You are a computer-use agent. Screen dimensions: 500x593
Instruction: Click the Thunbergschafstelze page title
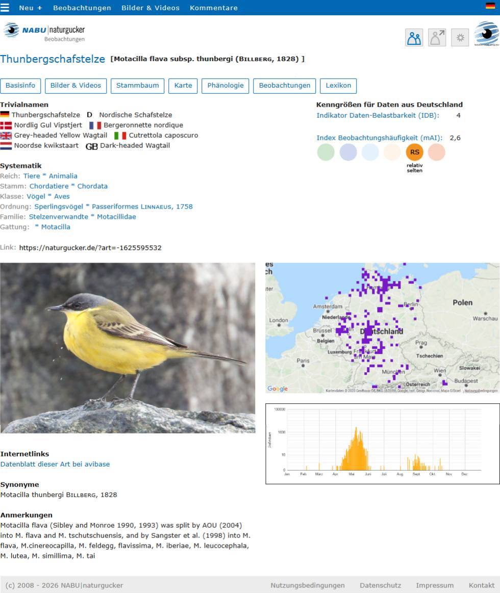[53, 59]
